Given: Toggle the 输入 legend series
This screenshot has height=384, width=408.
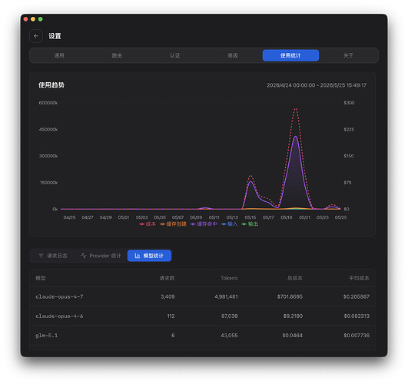Looking at the screenshot, I should (x=230, y=224).
